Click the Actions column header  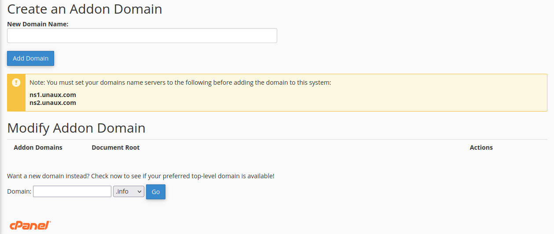click(481, 148)
